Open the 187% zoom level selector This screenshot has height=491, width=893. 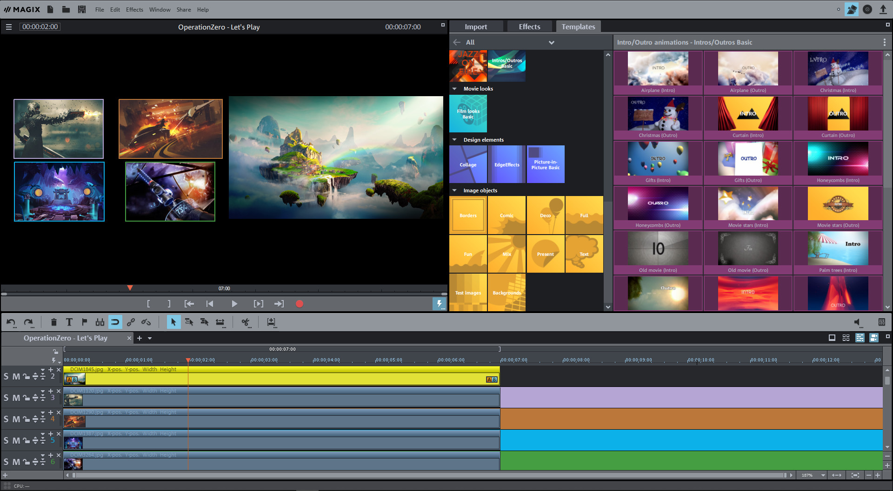[x=811, y=475]
